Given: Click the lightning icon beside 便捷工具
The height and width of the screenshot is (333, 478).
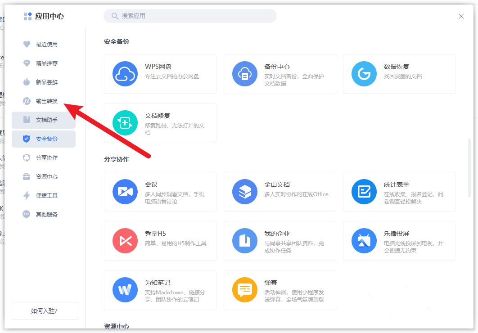Looking at the screenshot, I should (27, 195).
